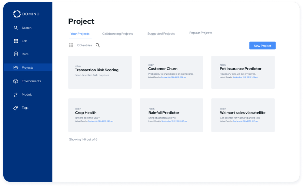Viewport: 303px width, 186px height.
Task: Click the New Project button
Action: point(262,45)
